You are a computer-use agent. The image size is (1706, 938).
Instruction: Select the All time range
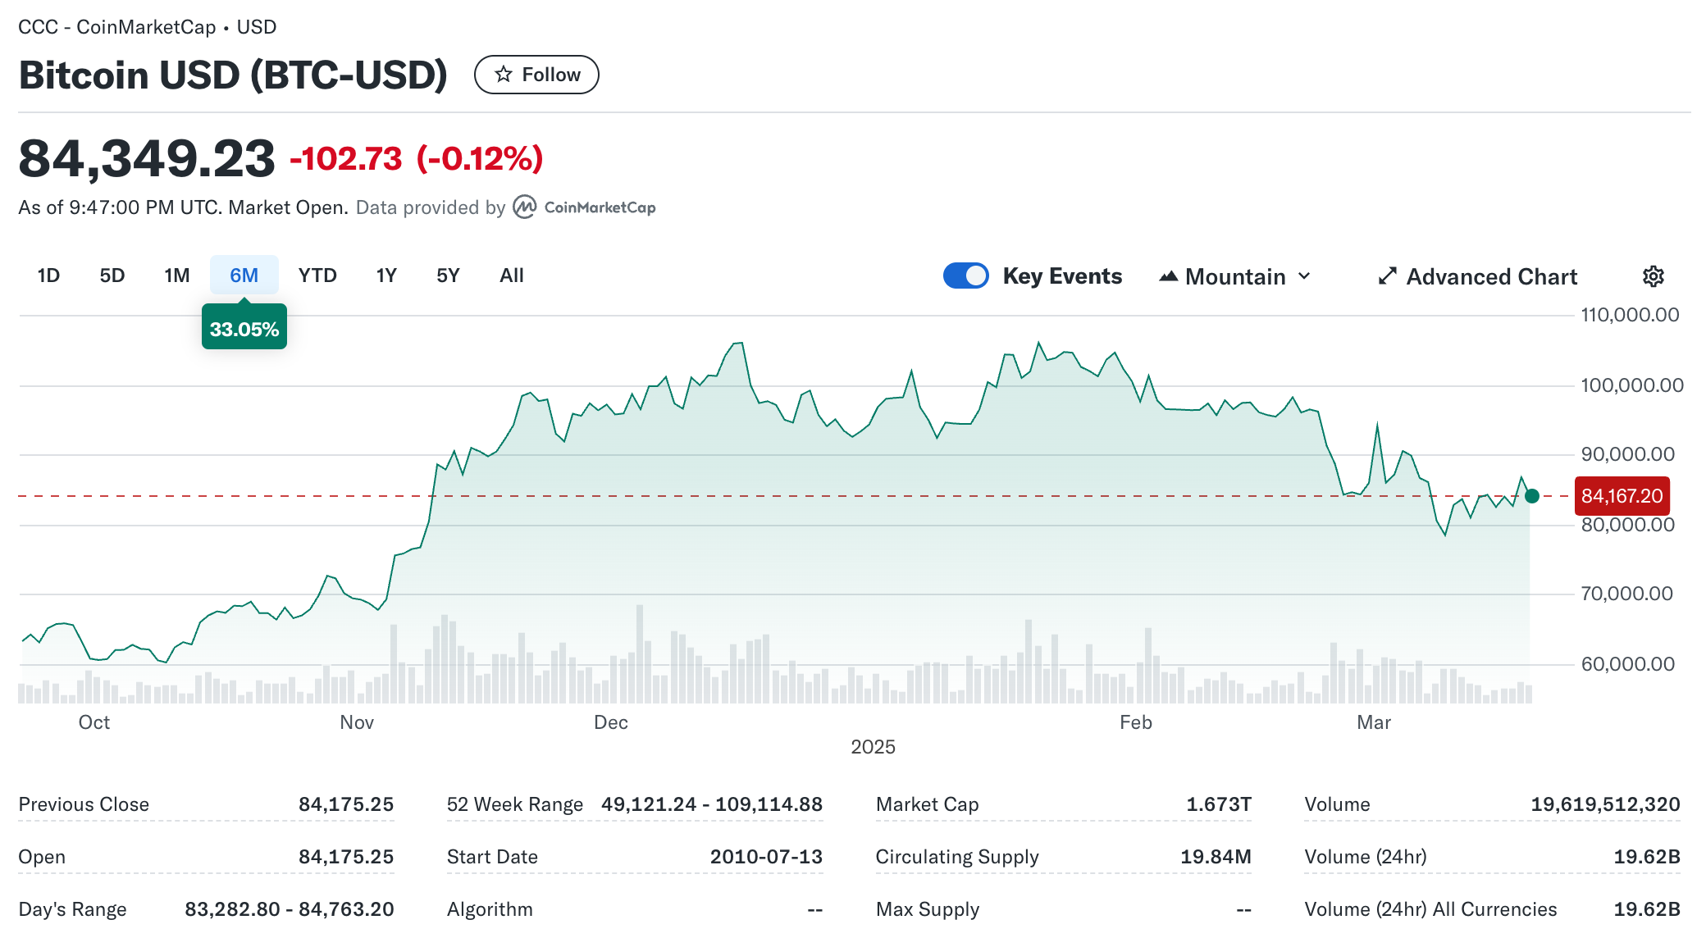512,275
